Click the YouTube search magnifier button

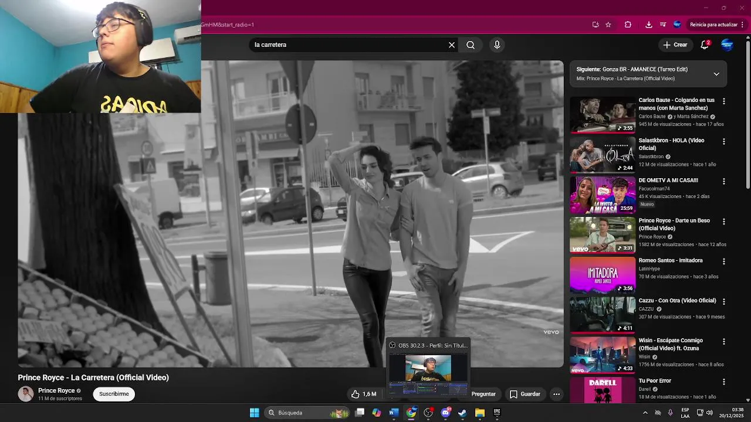(x=471, y=45)
